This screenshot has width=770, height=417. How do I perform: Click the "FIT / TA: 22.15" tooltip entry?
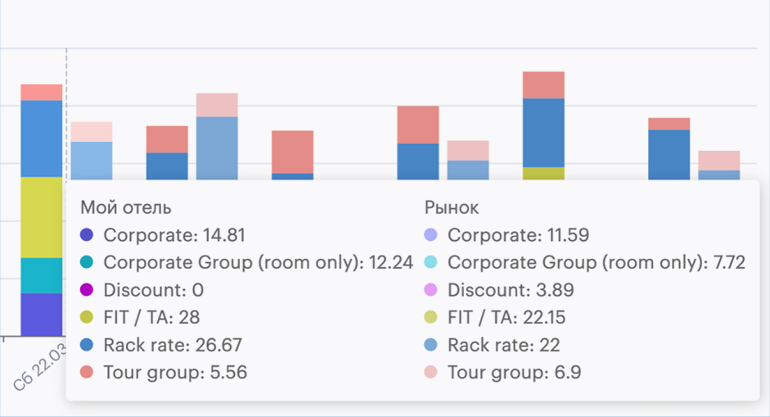click(x=506, y=318)
